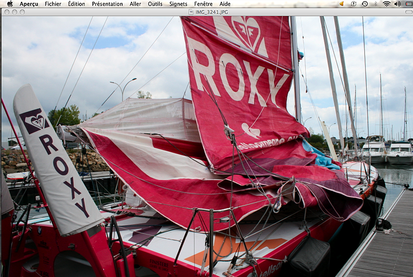
Task: Open the Fichier menu
Action: pos(53,4)
